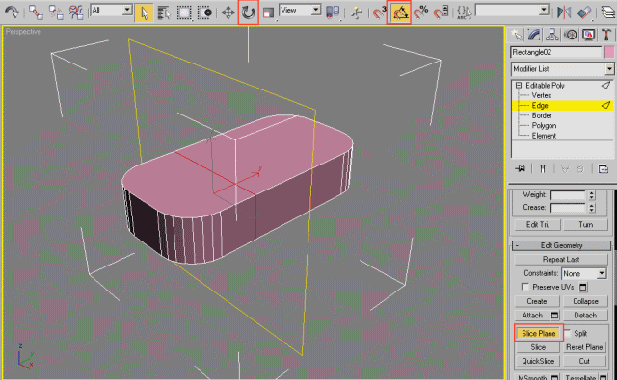The height and width of the screenshot is (380, 617).
Task: Open the 'View' reference coordinate dropdown
Action: coord(316,11)
